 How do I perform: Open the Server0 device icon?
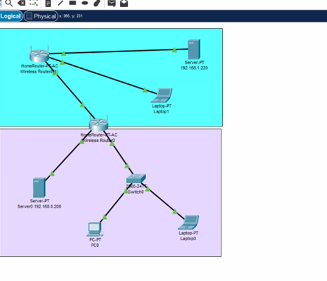(39, 187)
